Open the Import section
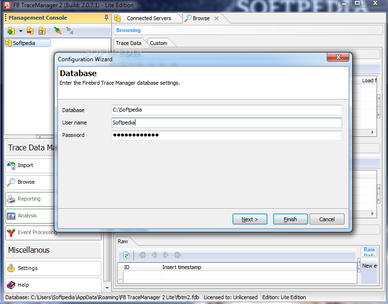Viewport: 388px width, 304px height. (30, 165)
